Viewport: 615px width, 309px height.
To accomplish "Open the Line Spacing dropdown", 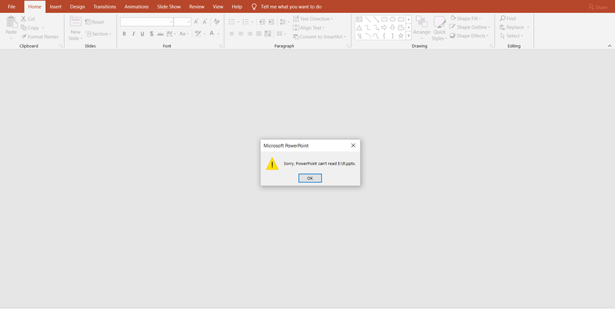I will coord(284,22).
